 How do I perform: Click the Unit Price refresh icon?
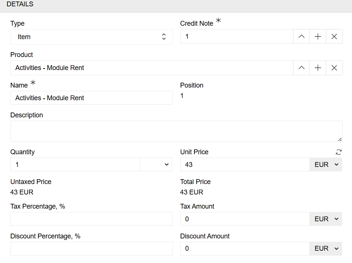339,152
